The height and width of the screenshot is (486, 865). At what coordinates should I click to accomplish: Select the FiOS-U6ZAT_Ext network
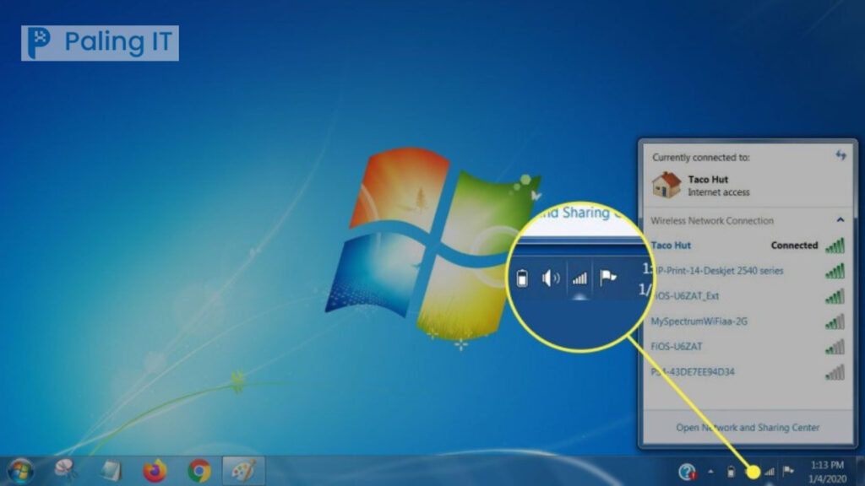click(748, 296)
